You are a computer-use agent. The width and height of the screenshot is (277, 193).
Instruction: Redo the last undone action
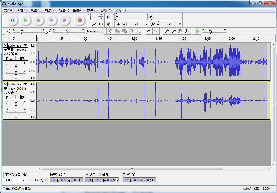click(x=156, y=31)
